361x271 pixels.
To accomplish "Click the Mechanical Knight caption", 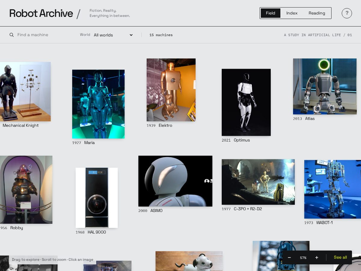I will coord(20,126).
